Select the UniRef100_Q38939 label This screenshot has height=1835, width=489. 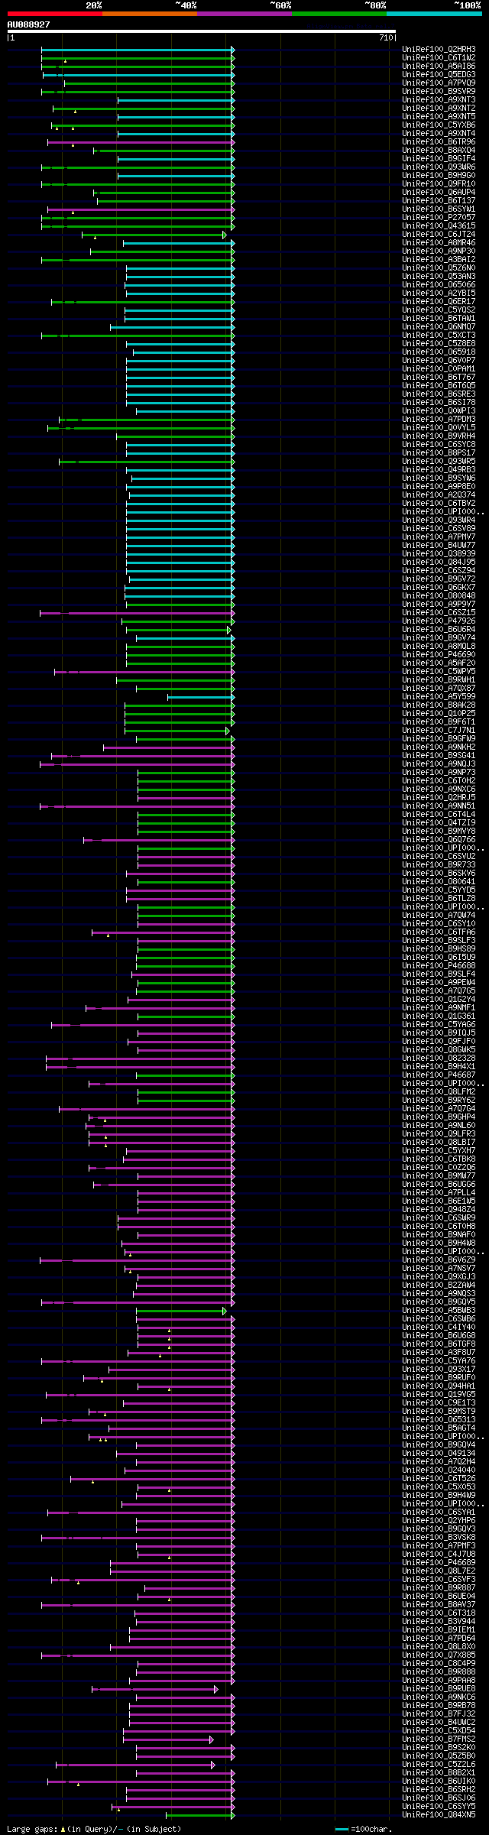439,554
